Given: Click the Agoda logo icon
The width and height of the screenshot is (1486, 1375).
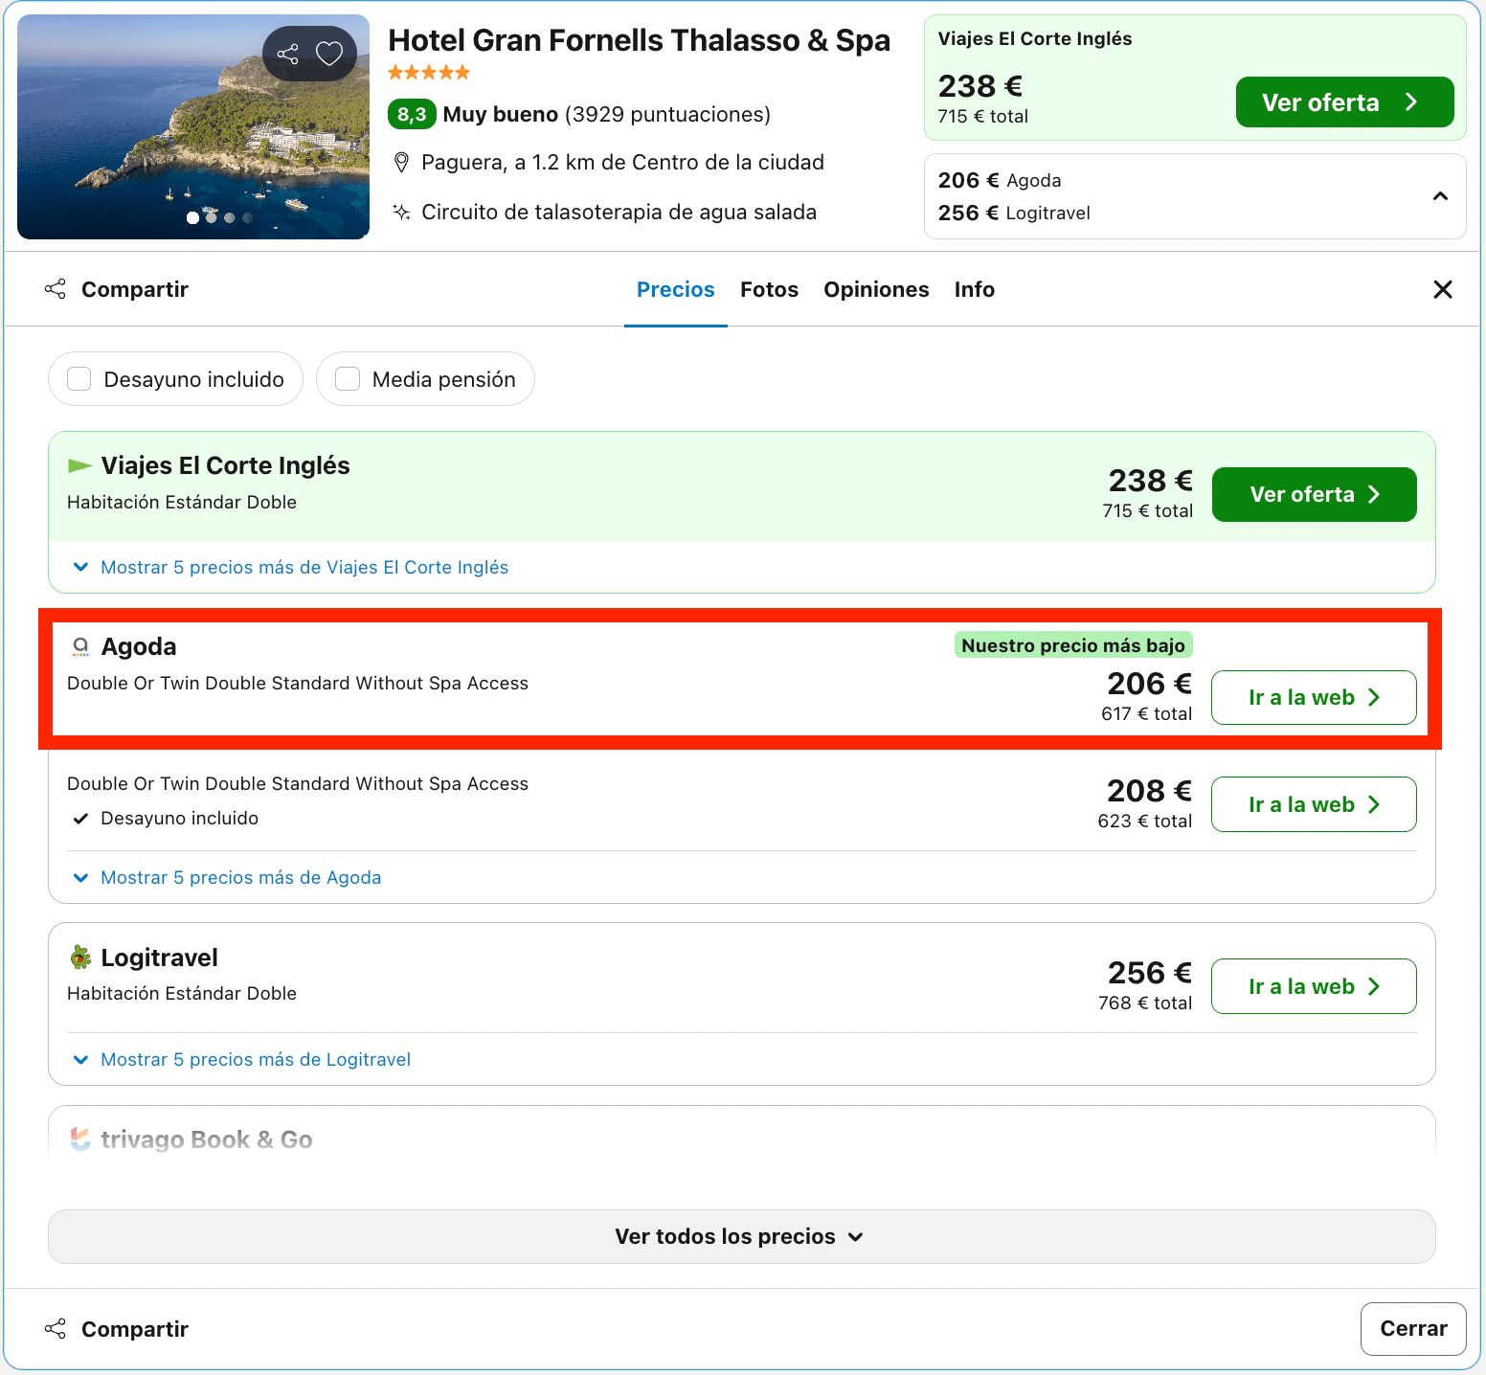Looking at the screenshot, I should (x=81, y=647).
